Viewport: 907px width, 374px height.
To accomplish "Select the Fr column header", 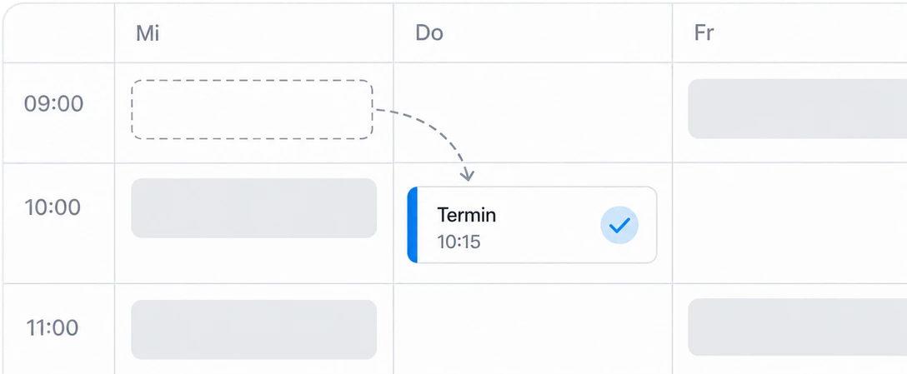I will click(x=704, y=33).
